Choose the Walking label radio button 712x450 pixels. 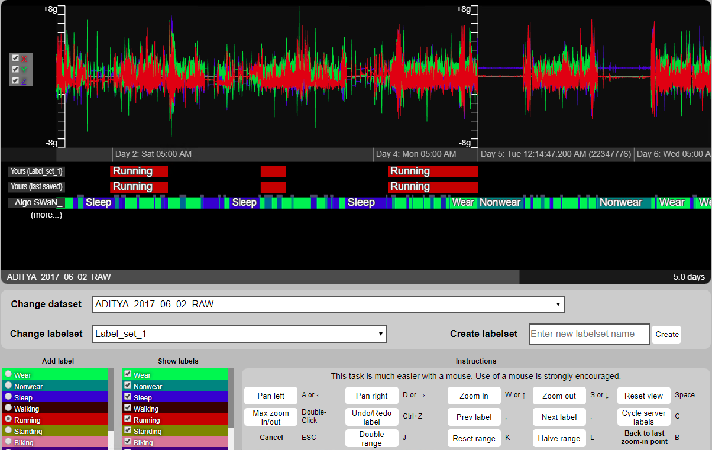coord(8,409)
